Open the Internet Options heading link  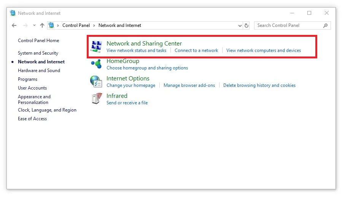[x=128, y=79]
